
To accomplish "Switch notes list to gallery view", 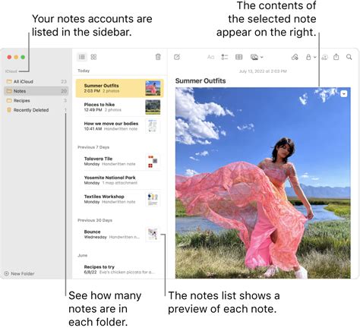I will pos(93,57).
